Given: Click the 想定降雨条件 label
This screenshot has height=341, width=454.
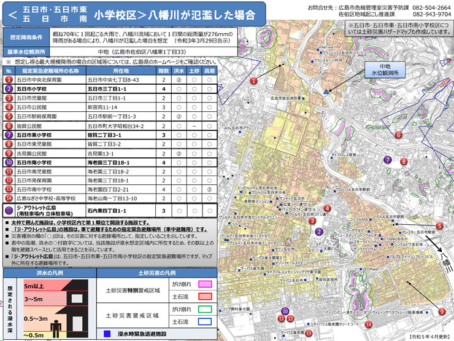Looking at the screenshot, I should pos(26,37).
